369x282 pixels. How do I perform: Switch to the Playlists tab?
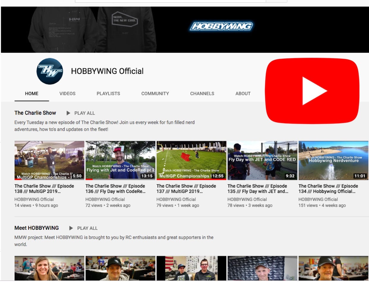[108, 94]
